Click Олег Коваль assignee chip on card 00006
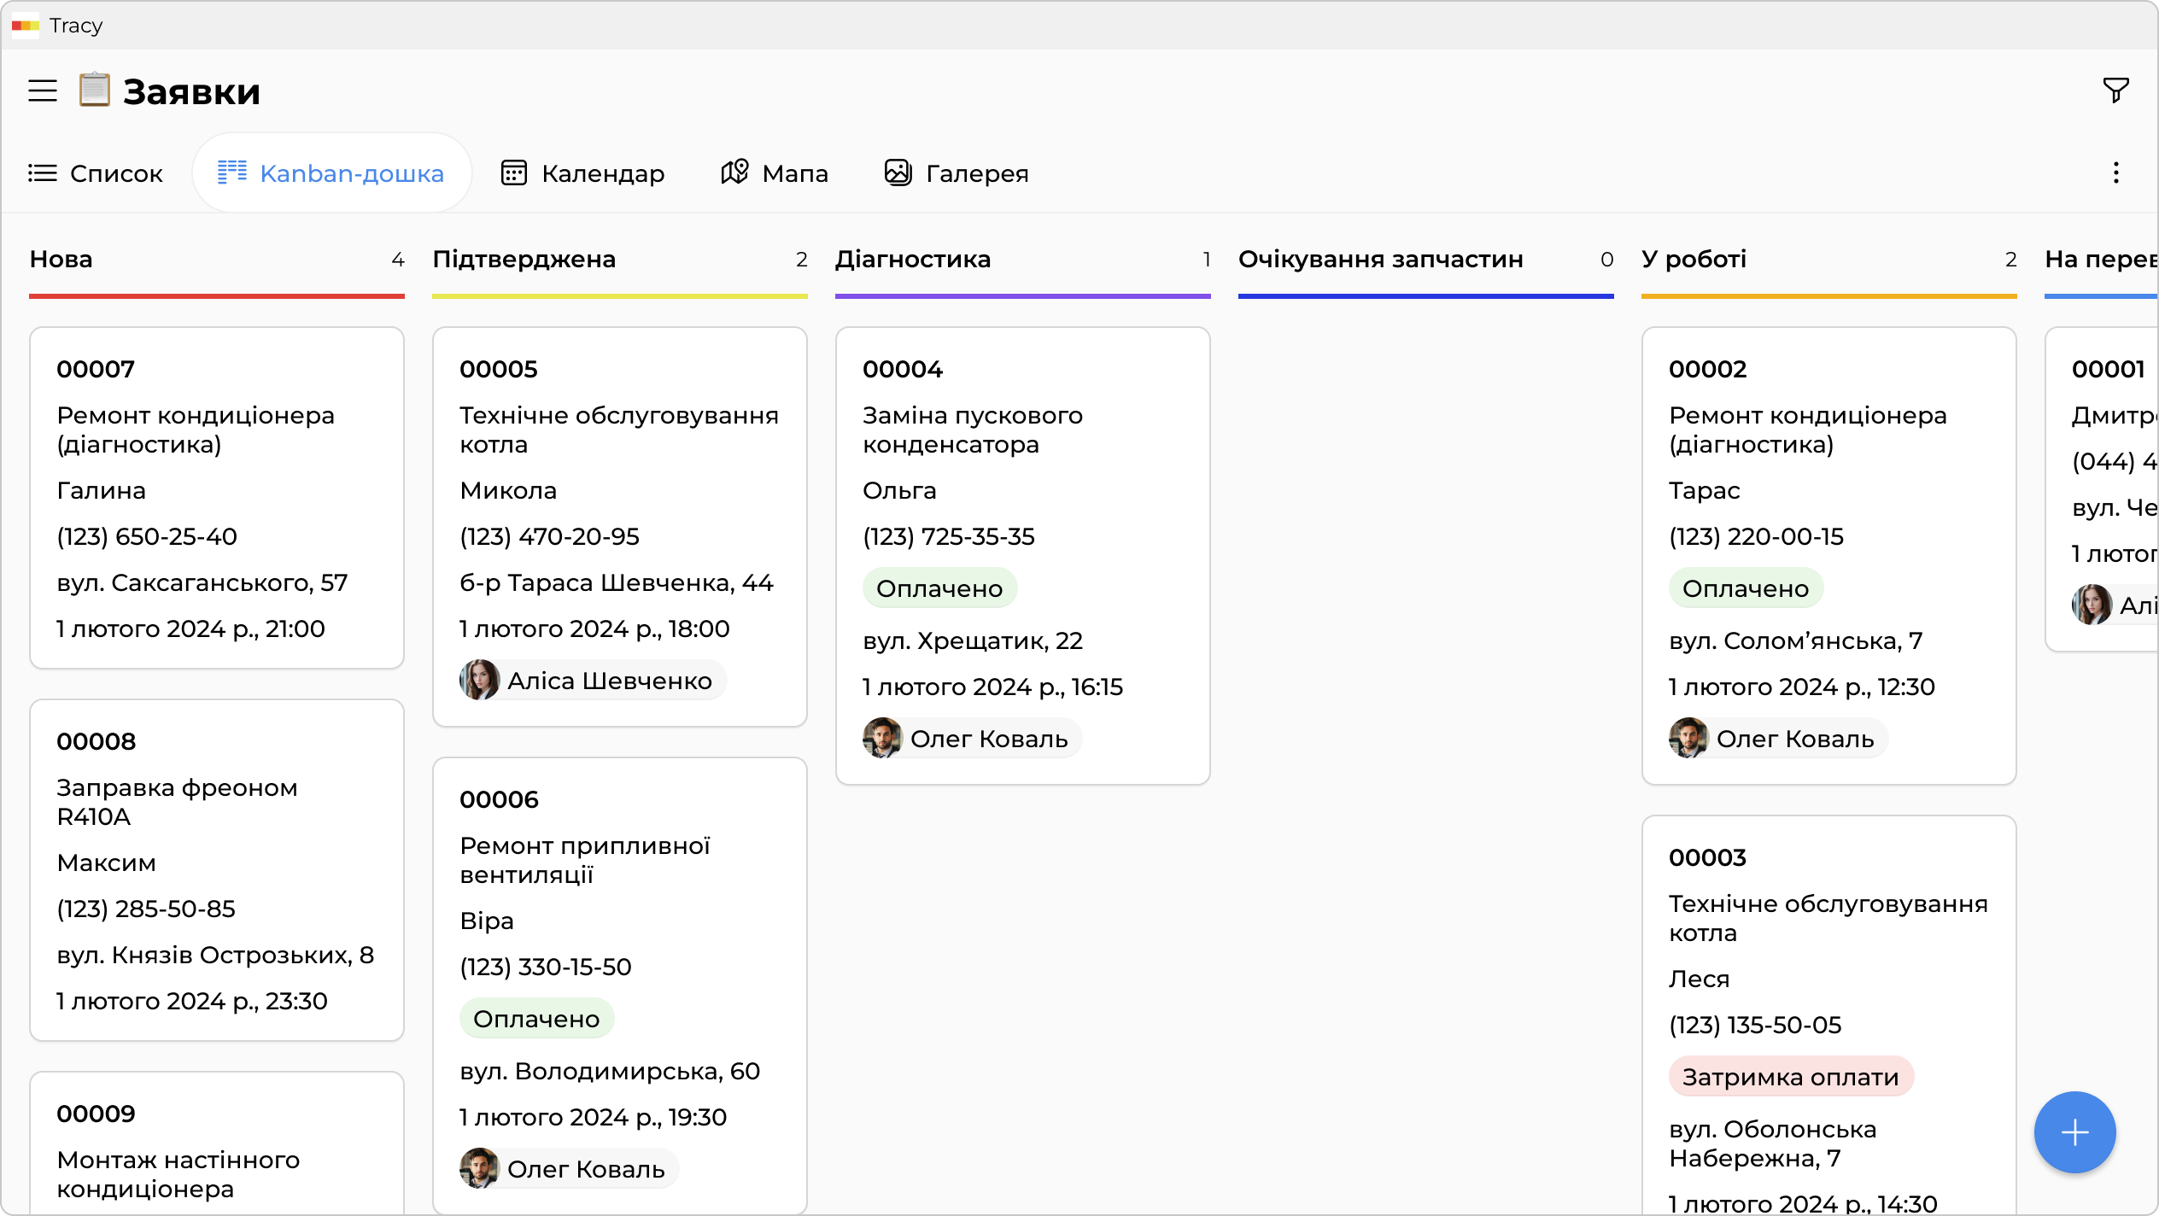Viewport: 2159px width, 1216px height. pos(569,1169)
